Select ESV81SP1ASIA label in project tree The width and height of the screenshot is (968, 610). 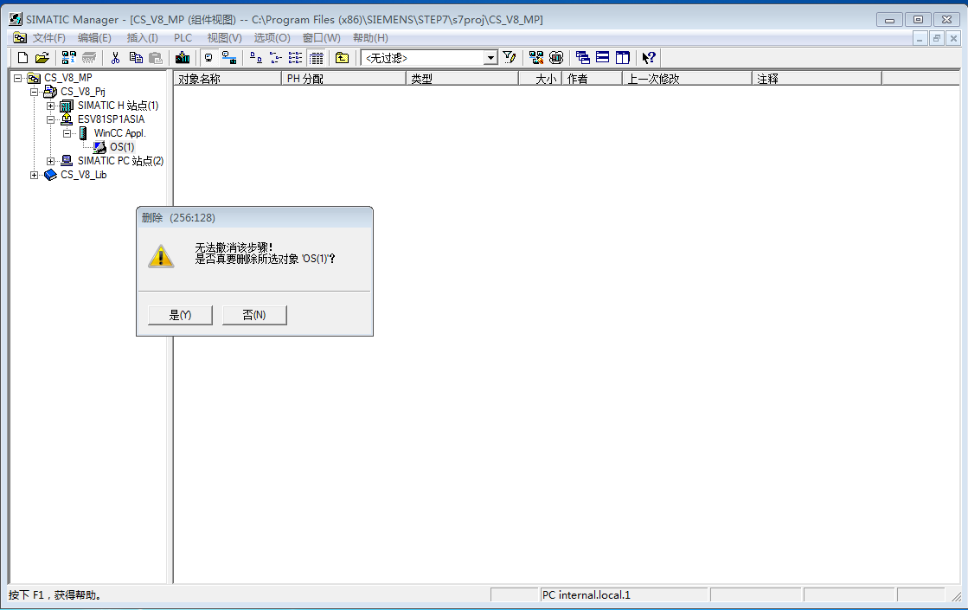tap(111, 119)
